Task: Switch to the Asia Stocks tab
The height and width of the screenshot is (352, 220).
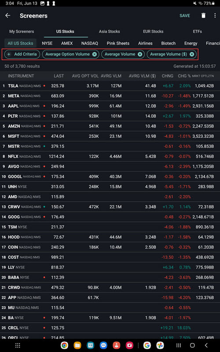Action: tap(109, 31)
